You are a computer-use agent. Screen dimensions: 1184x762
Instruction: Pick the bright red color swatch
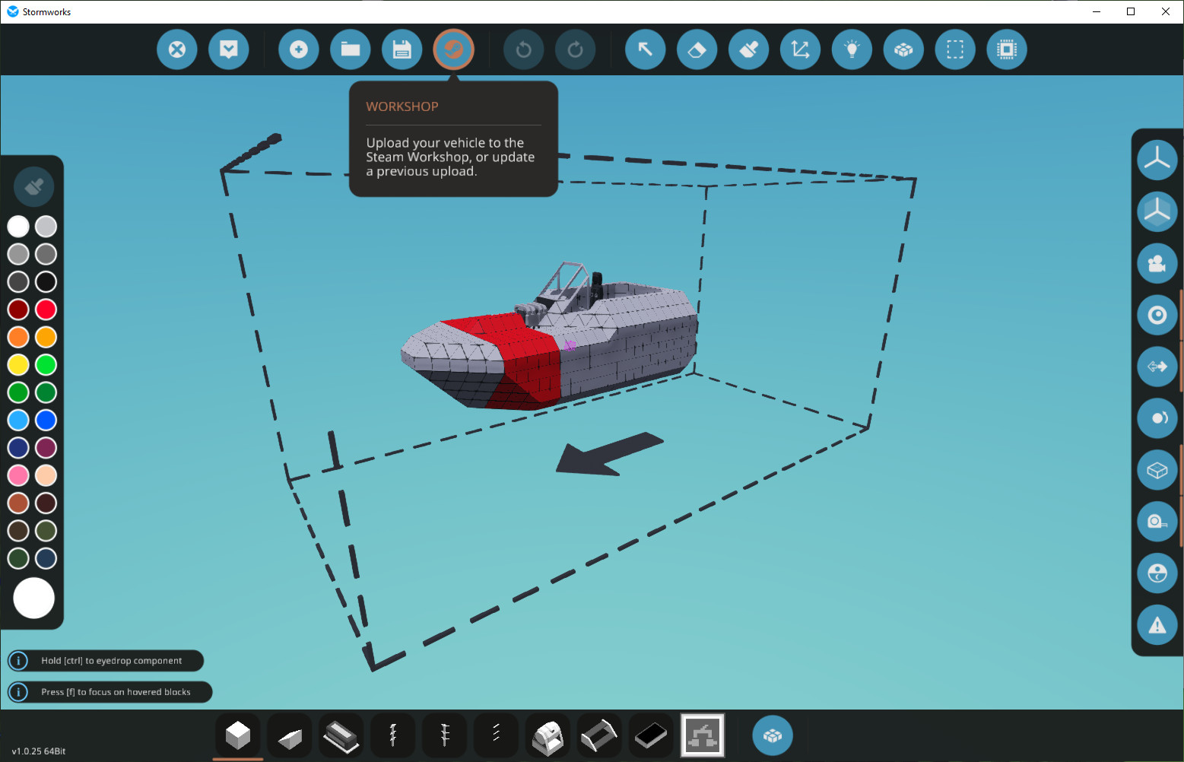[46, 310]
